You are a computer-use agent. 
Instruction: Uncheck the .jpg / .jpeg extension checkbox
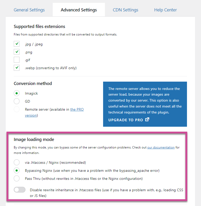pyautogui.click(x=17, y=44)
